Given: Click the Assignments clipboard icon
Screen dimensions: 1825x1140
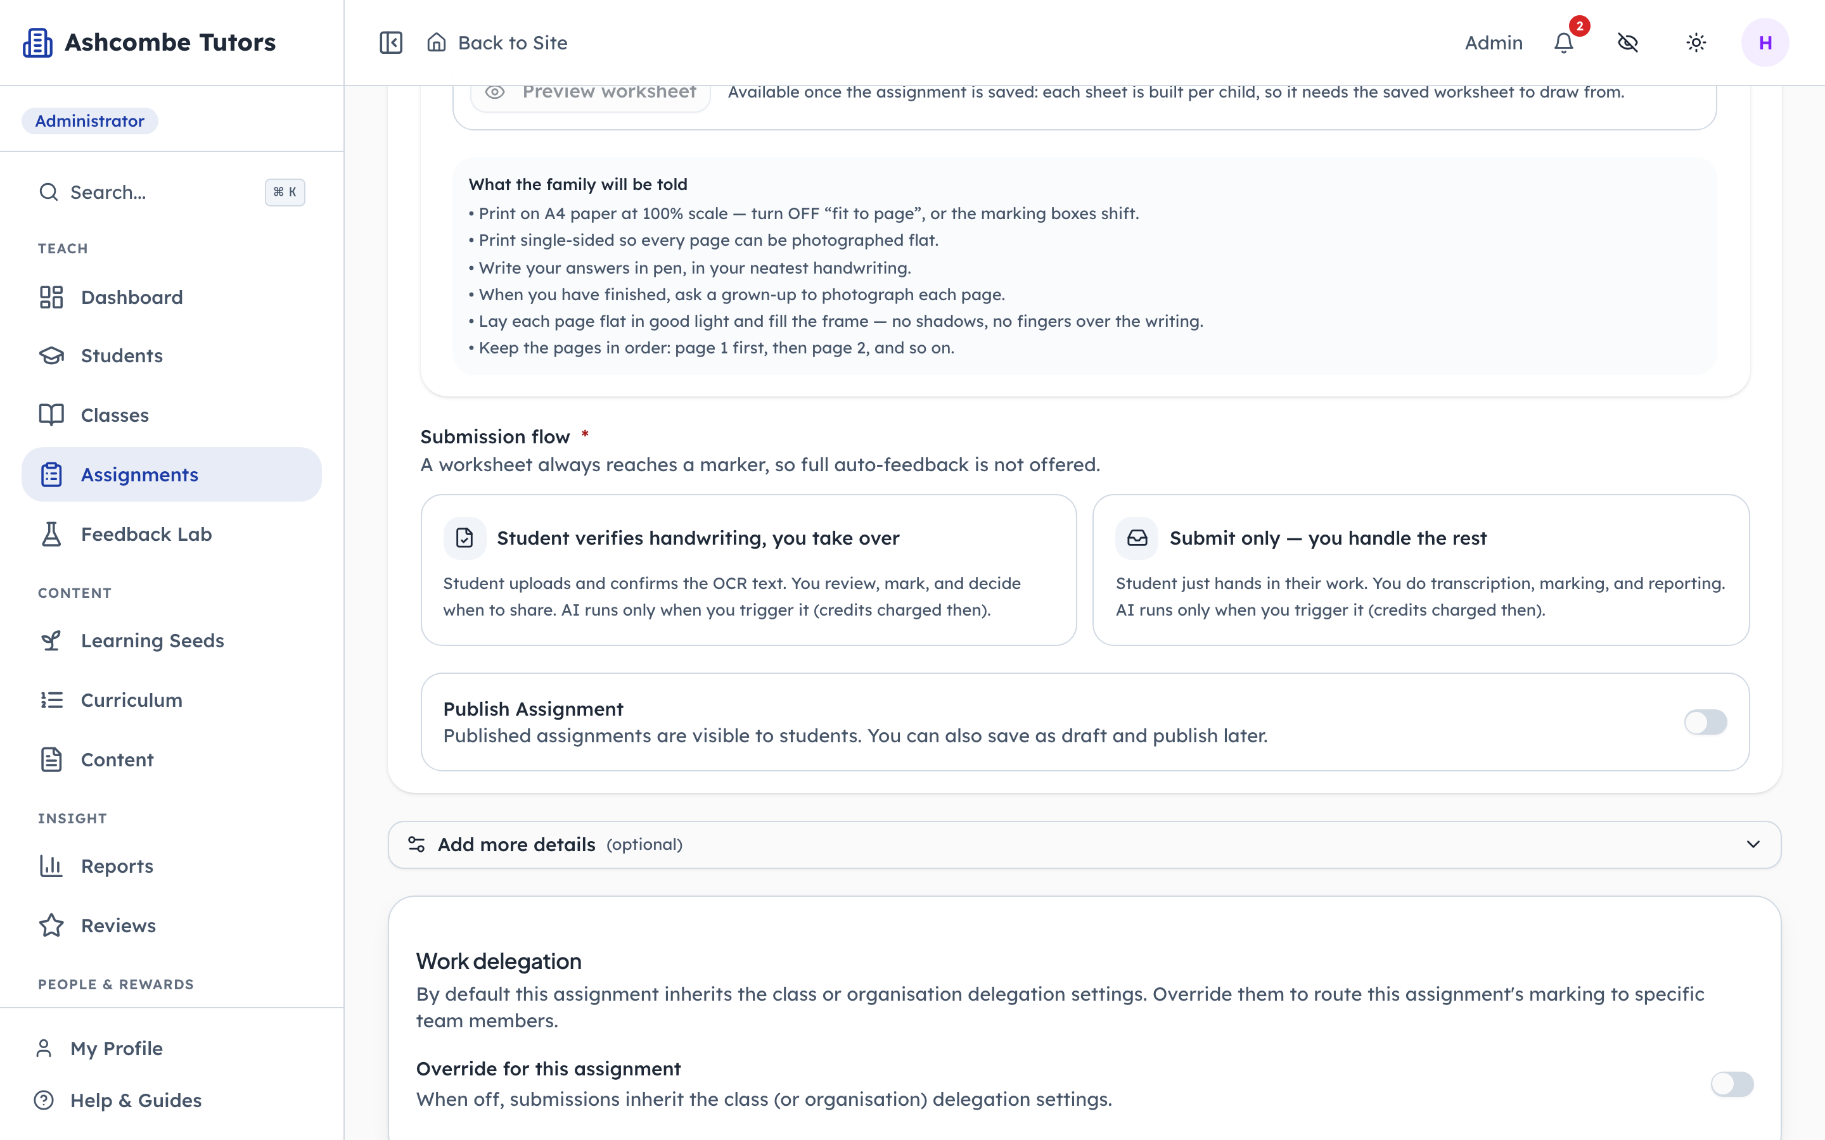Looking at the screenshot, I should (51, 474).
